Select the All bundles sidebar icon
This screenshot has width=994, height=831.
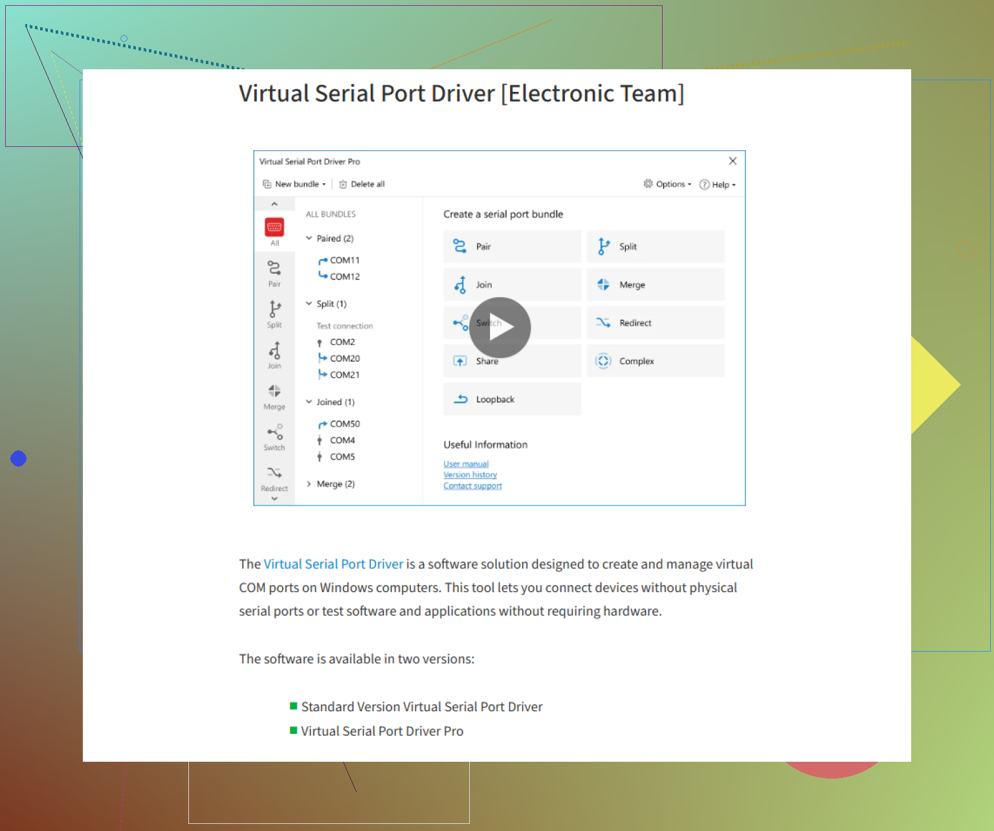click(274, 231)
